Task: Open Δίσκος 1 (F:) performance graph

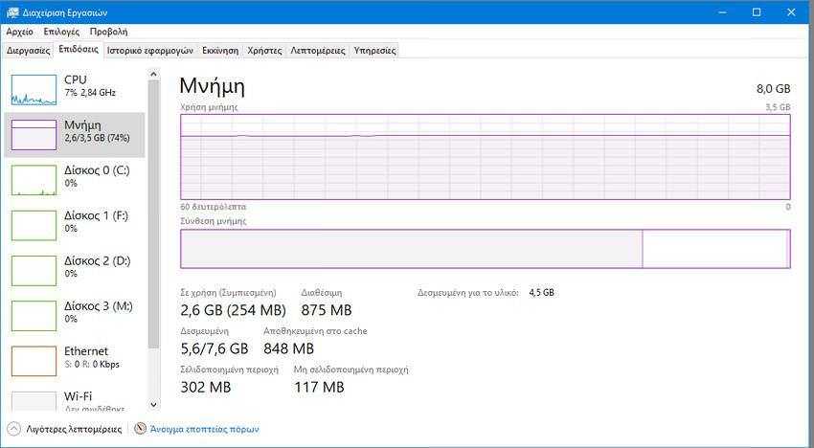Action: point(34,224)
